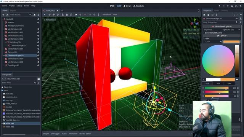This screenshot has height=137, width=244.
Task: Open Scene dock extra options menu
Action: [39, 15]
